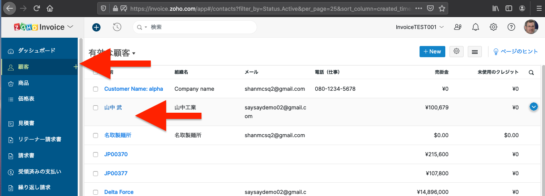545x196 pixels.
Task: Open ダッシュボード in the sidebar
Action: pos(37,51)
